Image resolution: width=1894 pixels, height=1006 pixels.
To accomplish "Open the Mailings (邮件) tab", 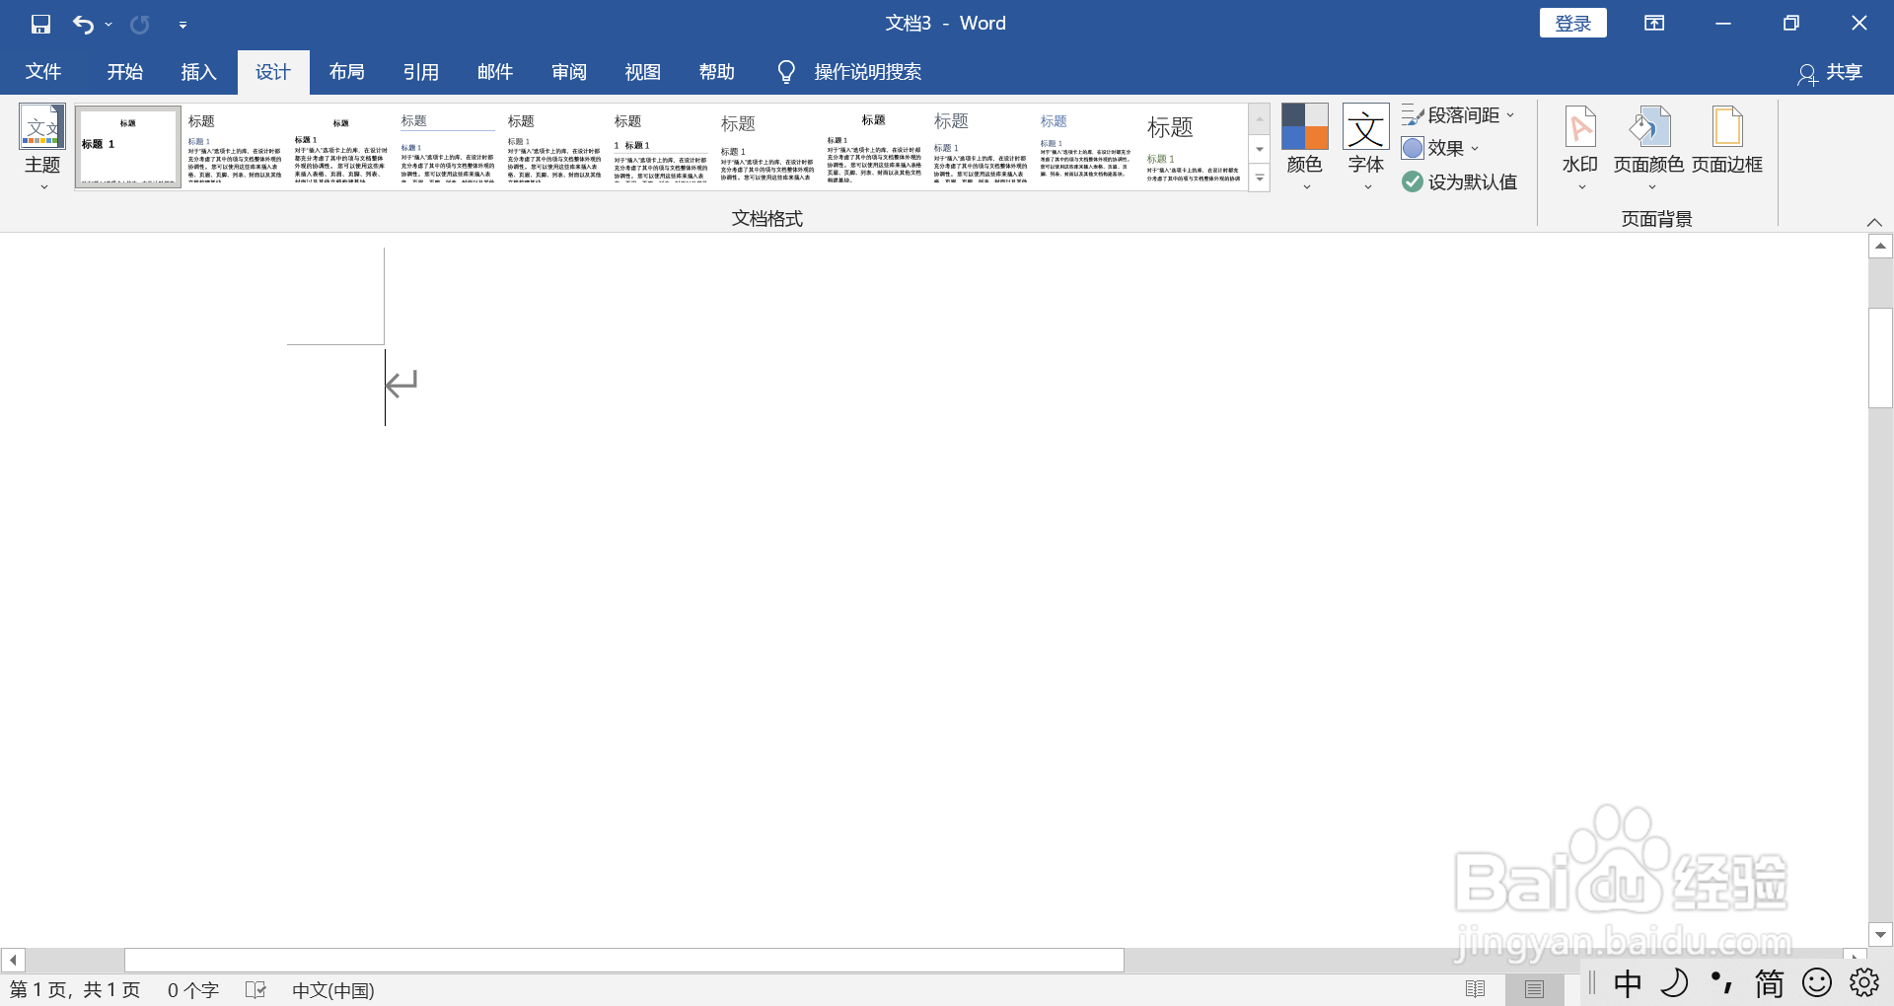I will [494, 72].
